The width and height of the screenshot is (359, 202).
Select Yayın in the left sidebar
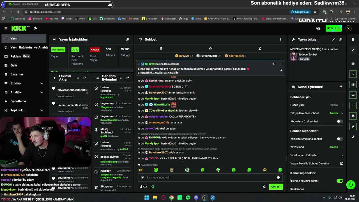click(x=24, y=38)
